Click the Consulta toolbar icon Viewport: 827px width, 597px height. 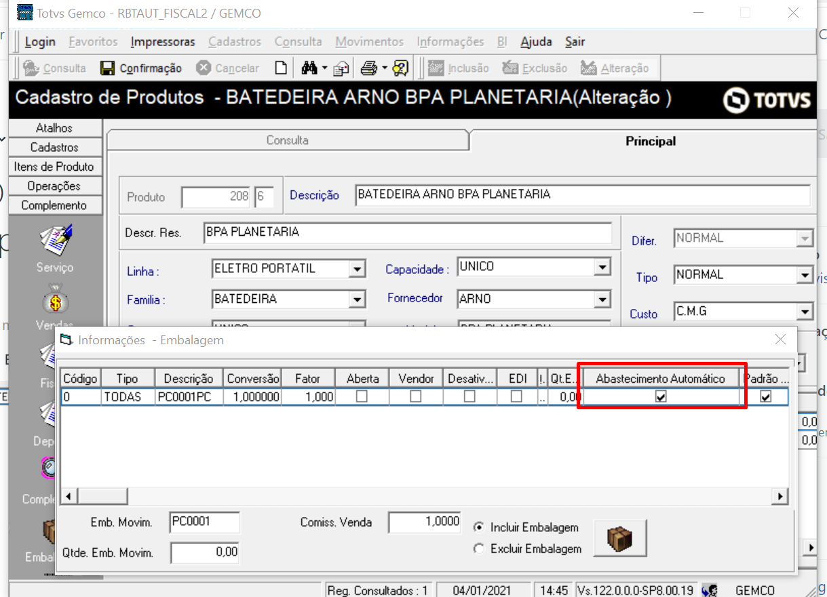click(x=31, y=68)
